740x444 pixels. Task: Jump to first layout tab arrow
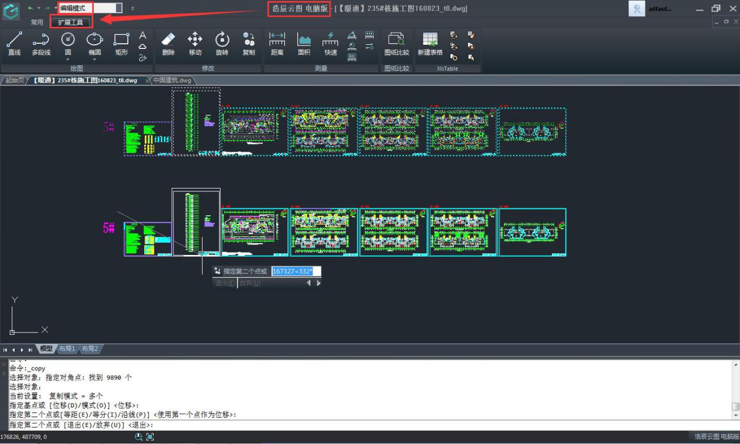tap(5, 349)
